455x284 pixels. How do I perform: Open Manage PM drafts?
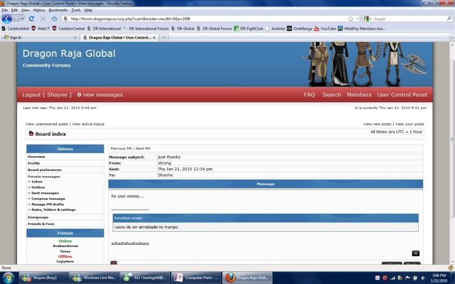(48, 204)
